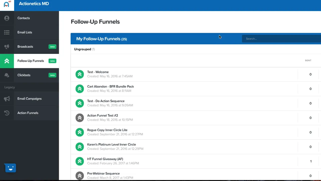
Task: Click 'Created: May 18, 2016 at 10:15PM' text
Action: point(110,120)
